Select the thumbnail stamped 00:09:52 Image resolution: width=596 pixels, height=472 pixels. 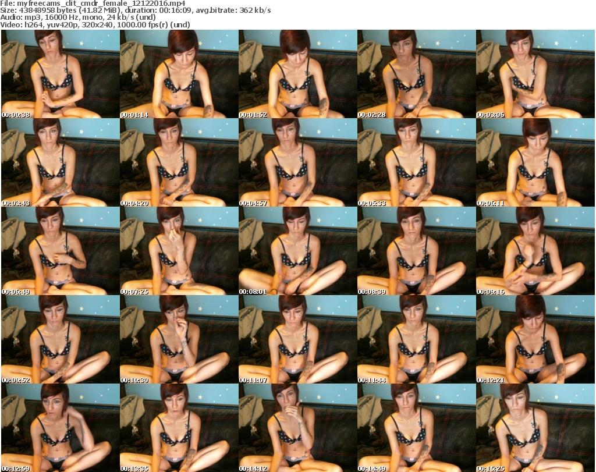[x=61, y=339]
